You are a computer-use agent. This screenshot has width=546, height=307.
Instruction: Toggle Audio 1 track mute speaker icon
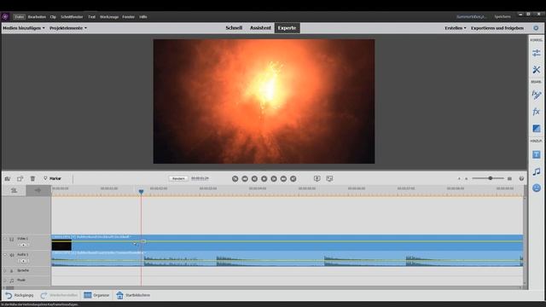[12, 255]
